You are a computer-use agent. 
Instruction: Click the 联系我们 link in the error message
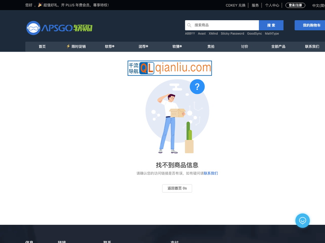(x=210, y=173)
